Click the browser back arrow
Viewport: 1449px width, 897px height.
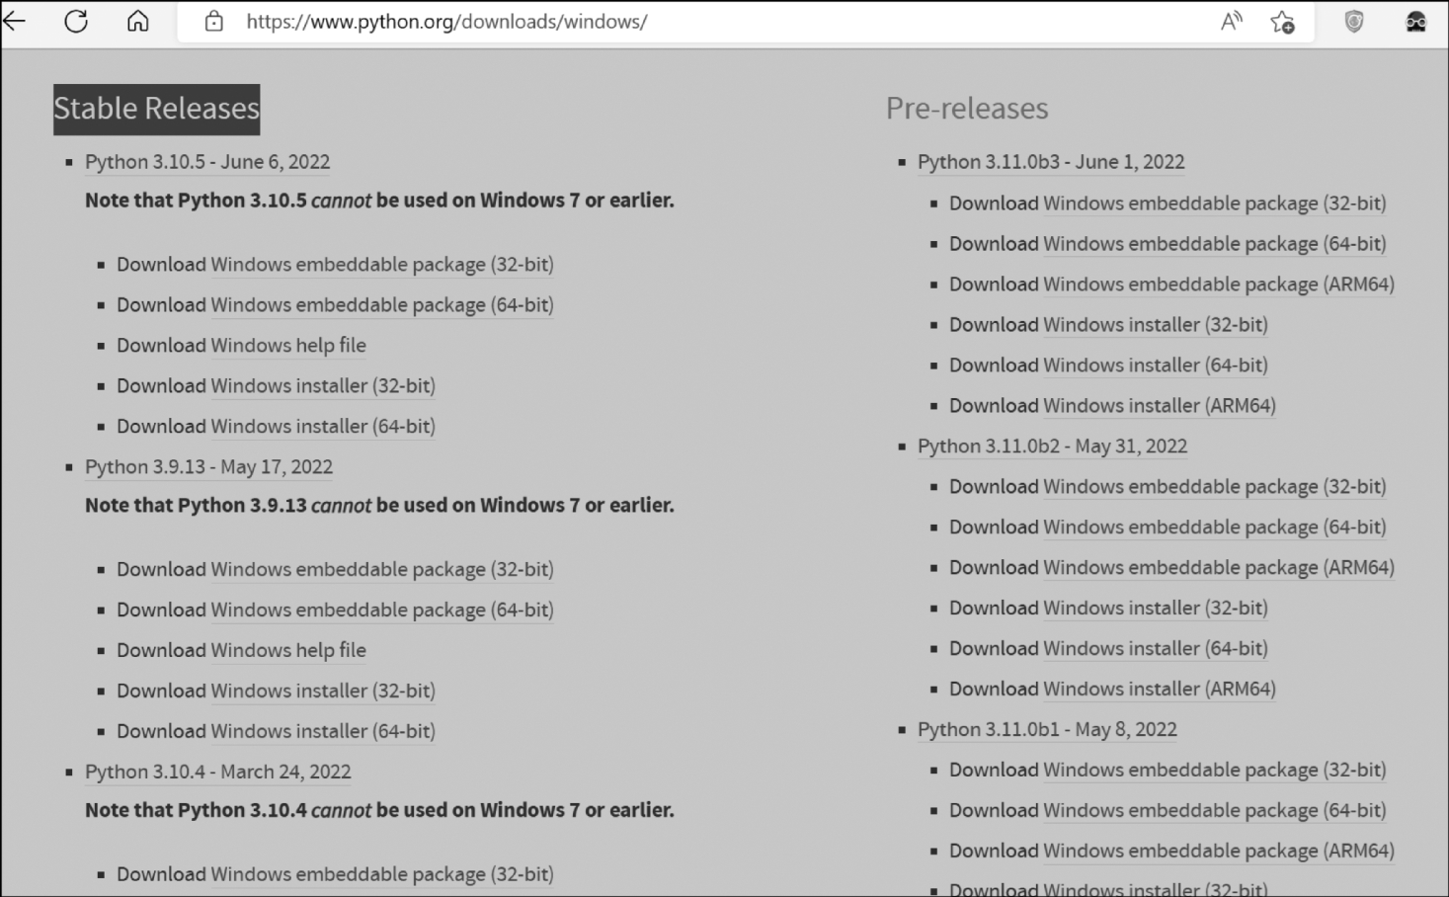pyautogui.click(x=15, y=21)
